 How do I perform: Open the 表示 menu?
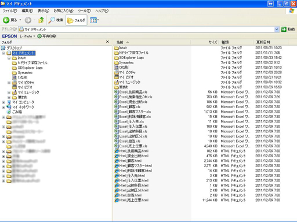[x=44, y=11]
